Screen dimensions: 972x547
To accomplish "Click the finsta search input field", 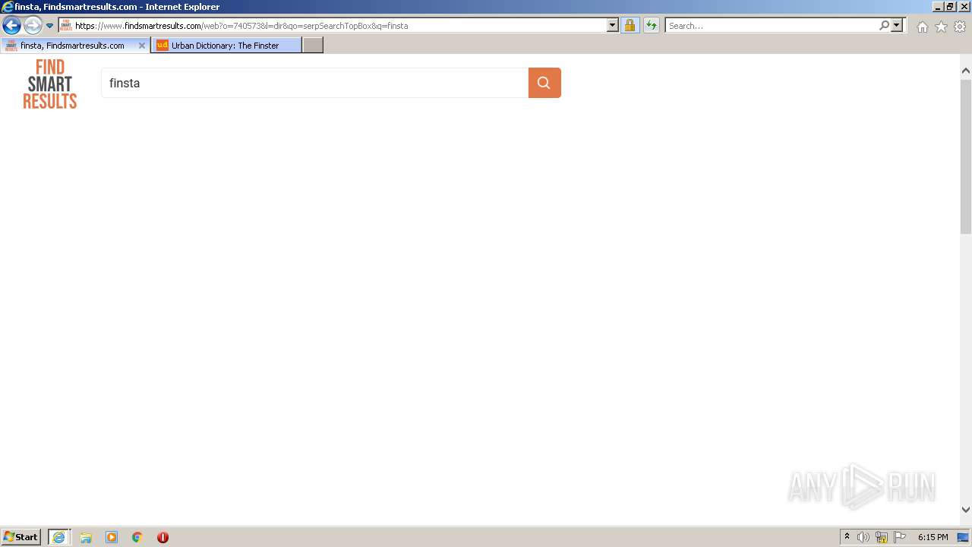I will coord(314,83).
